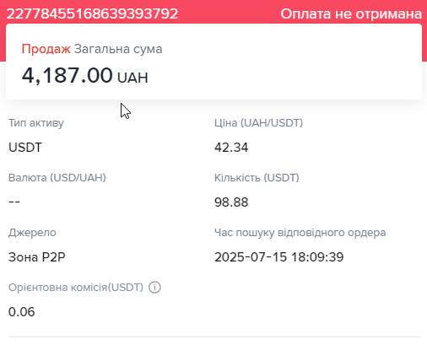Viewport: 427px width, 345px height.
Task: Select the order number 2277845516863939​3792
Action: tap(92, 13)
